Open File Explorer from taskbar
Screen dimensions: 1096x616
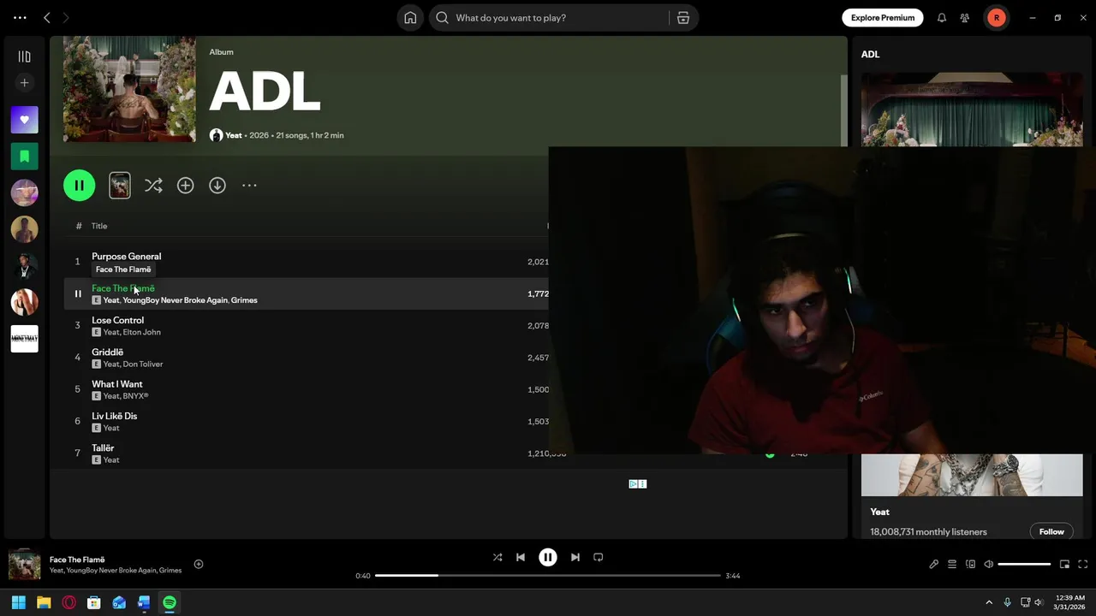44,602
